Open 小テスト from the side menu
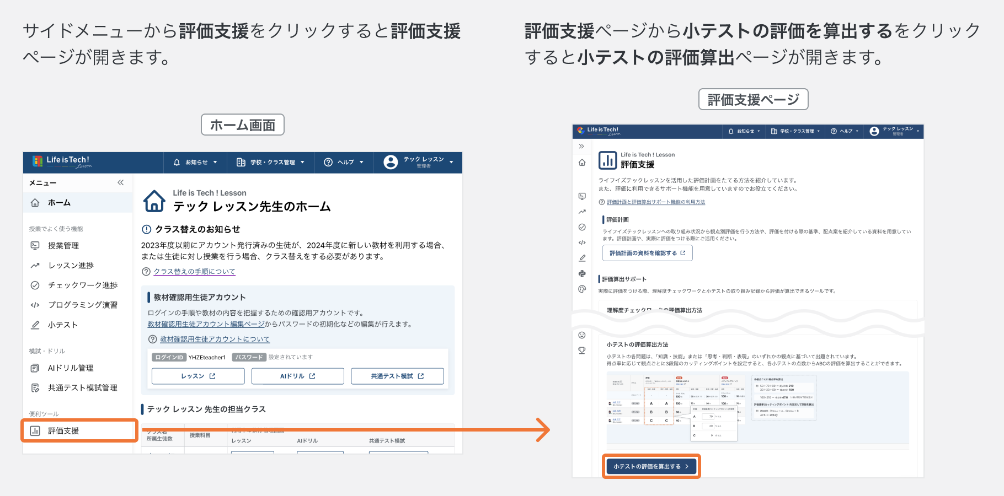1004x496 pixels. click(78, 325)
